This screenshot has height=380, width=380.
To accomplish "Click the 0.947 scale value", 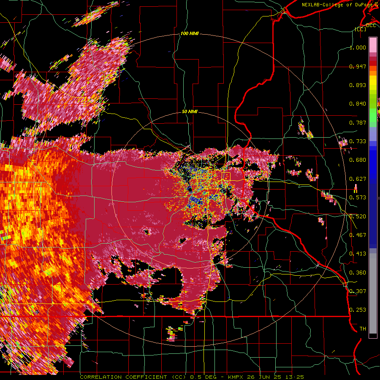I will click(358, 66).
